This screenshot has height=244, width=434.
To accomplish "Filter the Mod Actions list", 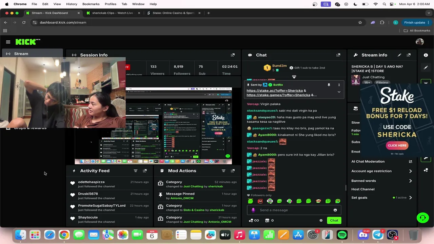I will [223, 171].
